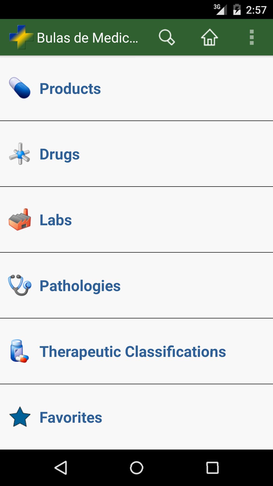273x486 pixels.
Task: Tap the Bulas de Medic... title
Action: pos(87,38)
